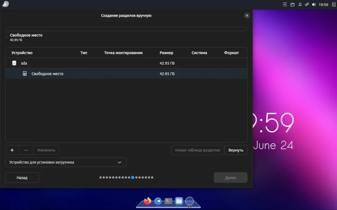The image size is (337, 210).
Task: Add a new partition with plus button
Action: 12,150
